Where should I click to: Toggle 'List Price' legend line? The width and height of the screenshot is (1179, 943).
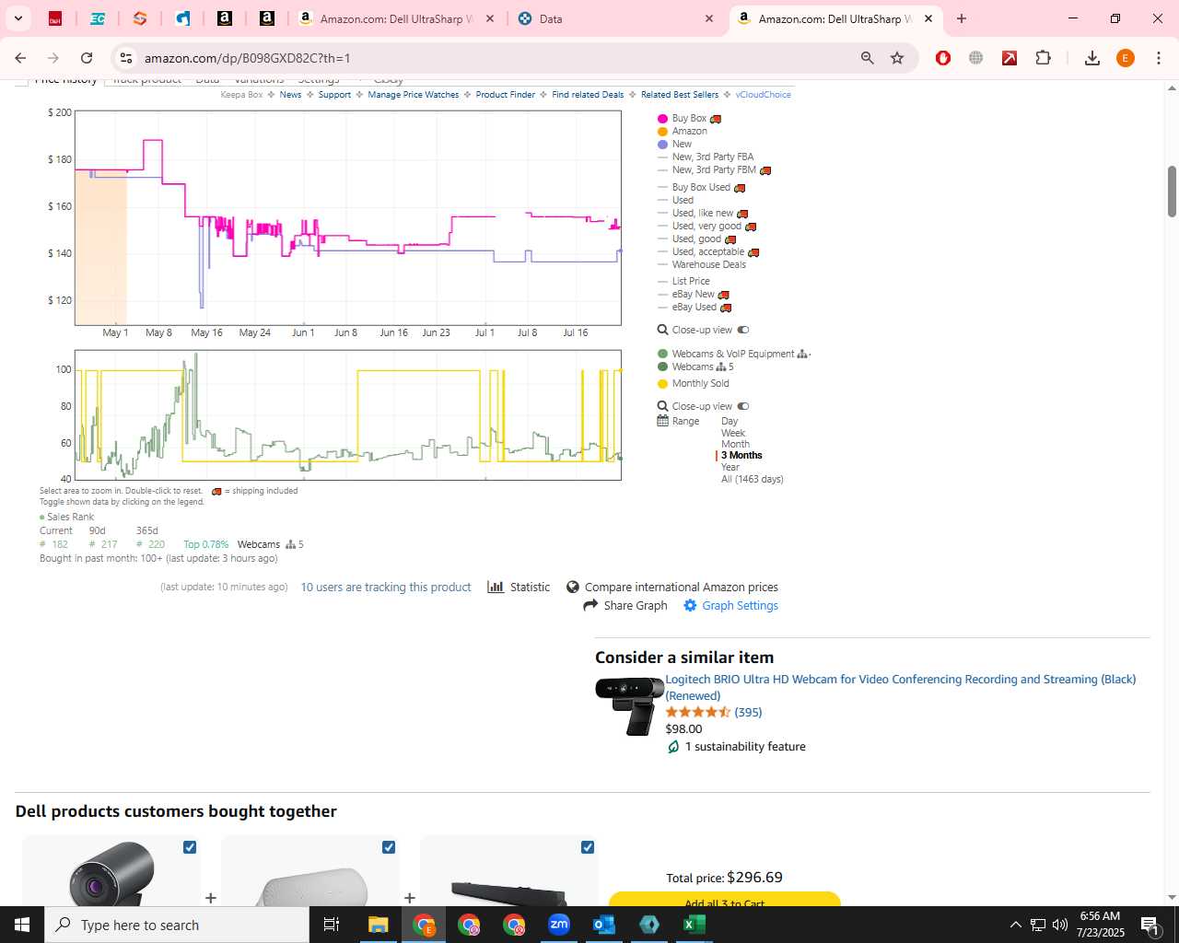click(x=683, y=281)
